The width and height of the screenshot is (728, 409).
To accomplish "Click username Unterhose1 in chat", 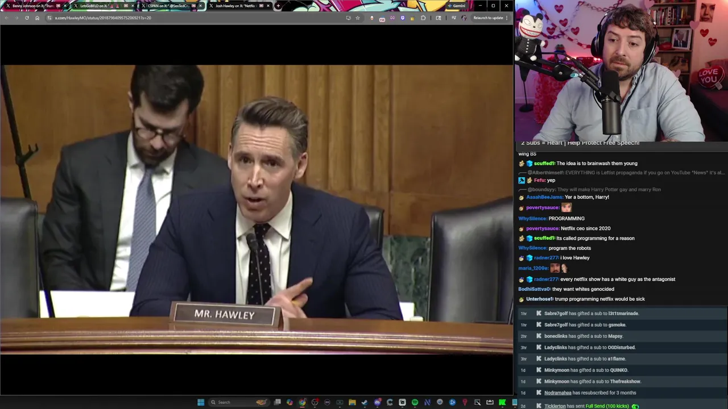I will [x=540, y=299].
